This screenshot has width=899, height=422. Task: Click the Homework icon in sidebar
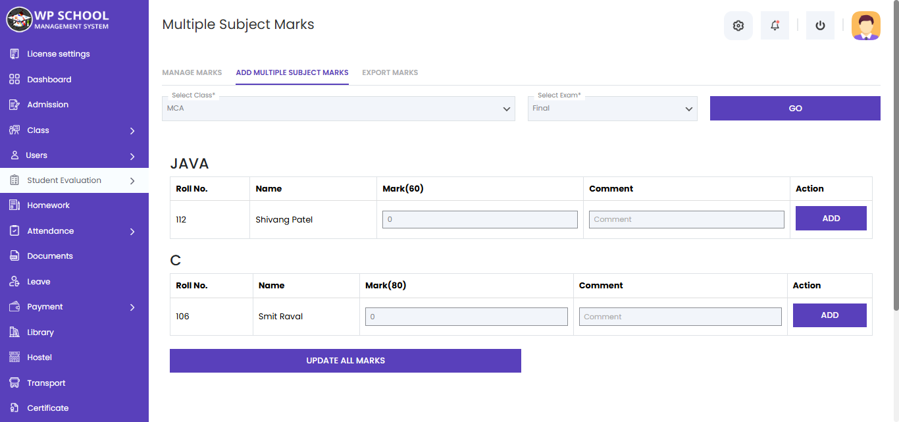click(x=14, y=205)
